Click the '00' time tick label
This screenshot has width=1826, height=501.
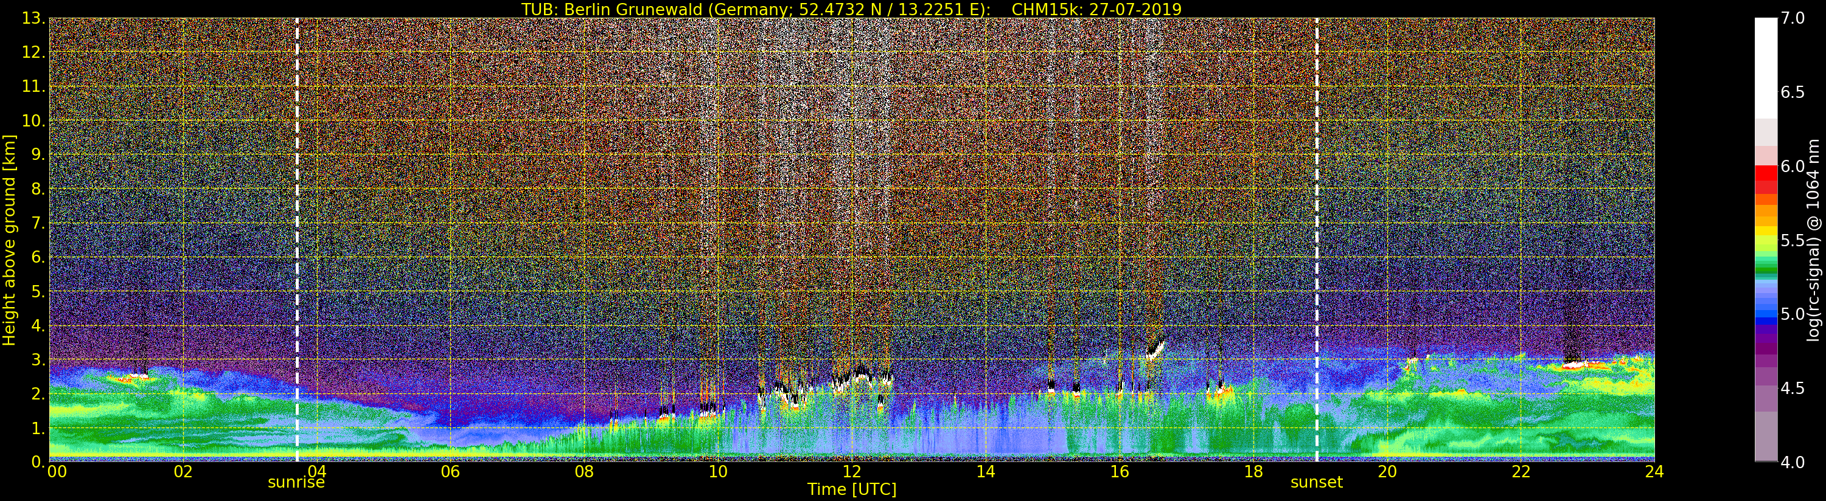pos(57,472)
